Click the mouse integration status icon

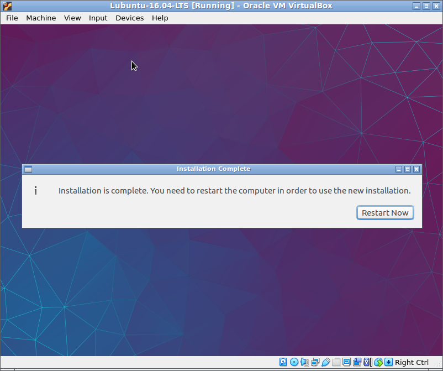click(x=378, y=362)
